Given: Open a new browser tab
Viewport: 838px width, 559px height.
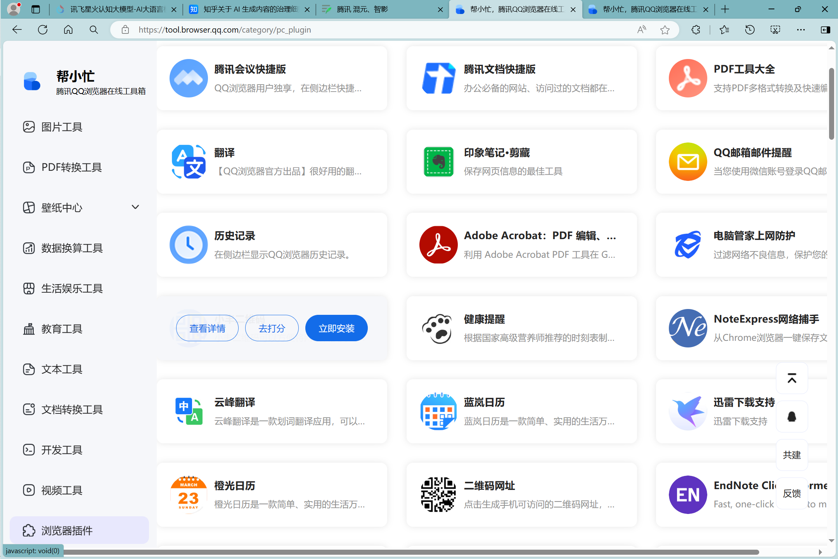Looking at the screenshot, I should tap(725, 9).
